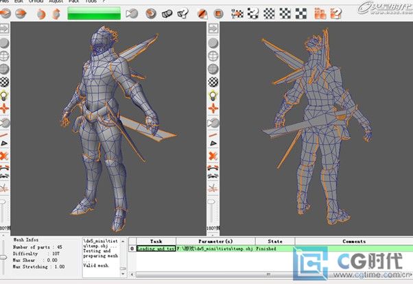Select the orange edge line tool, right viewport
The image size is (413, 284).
point(213,135)
